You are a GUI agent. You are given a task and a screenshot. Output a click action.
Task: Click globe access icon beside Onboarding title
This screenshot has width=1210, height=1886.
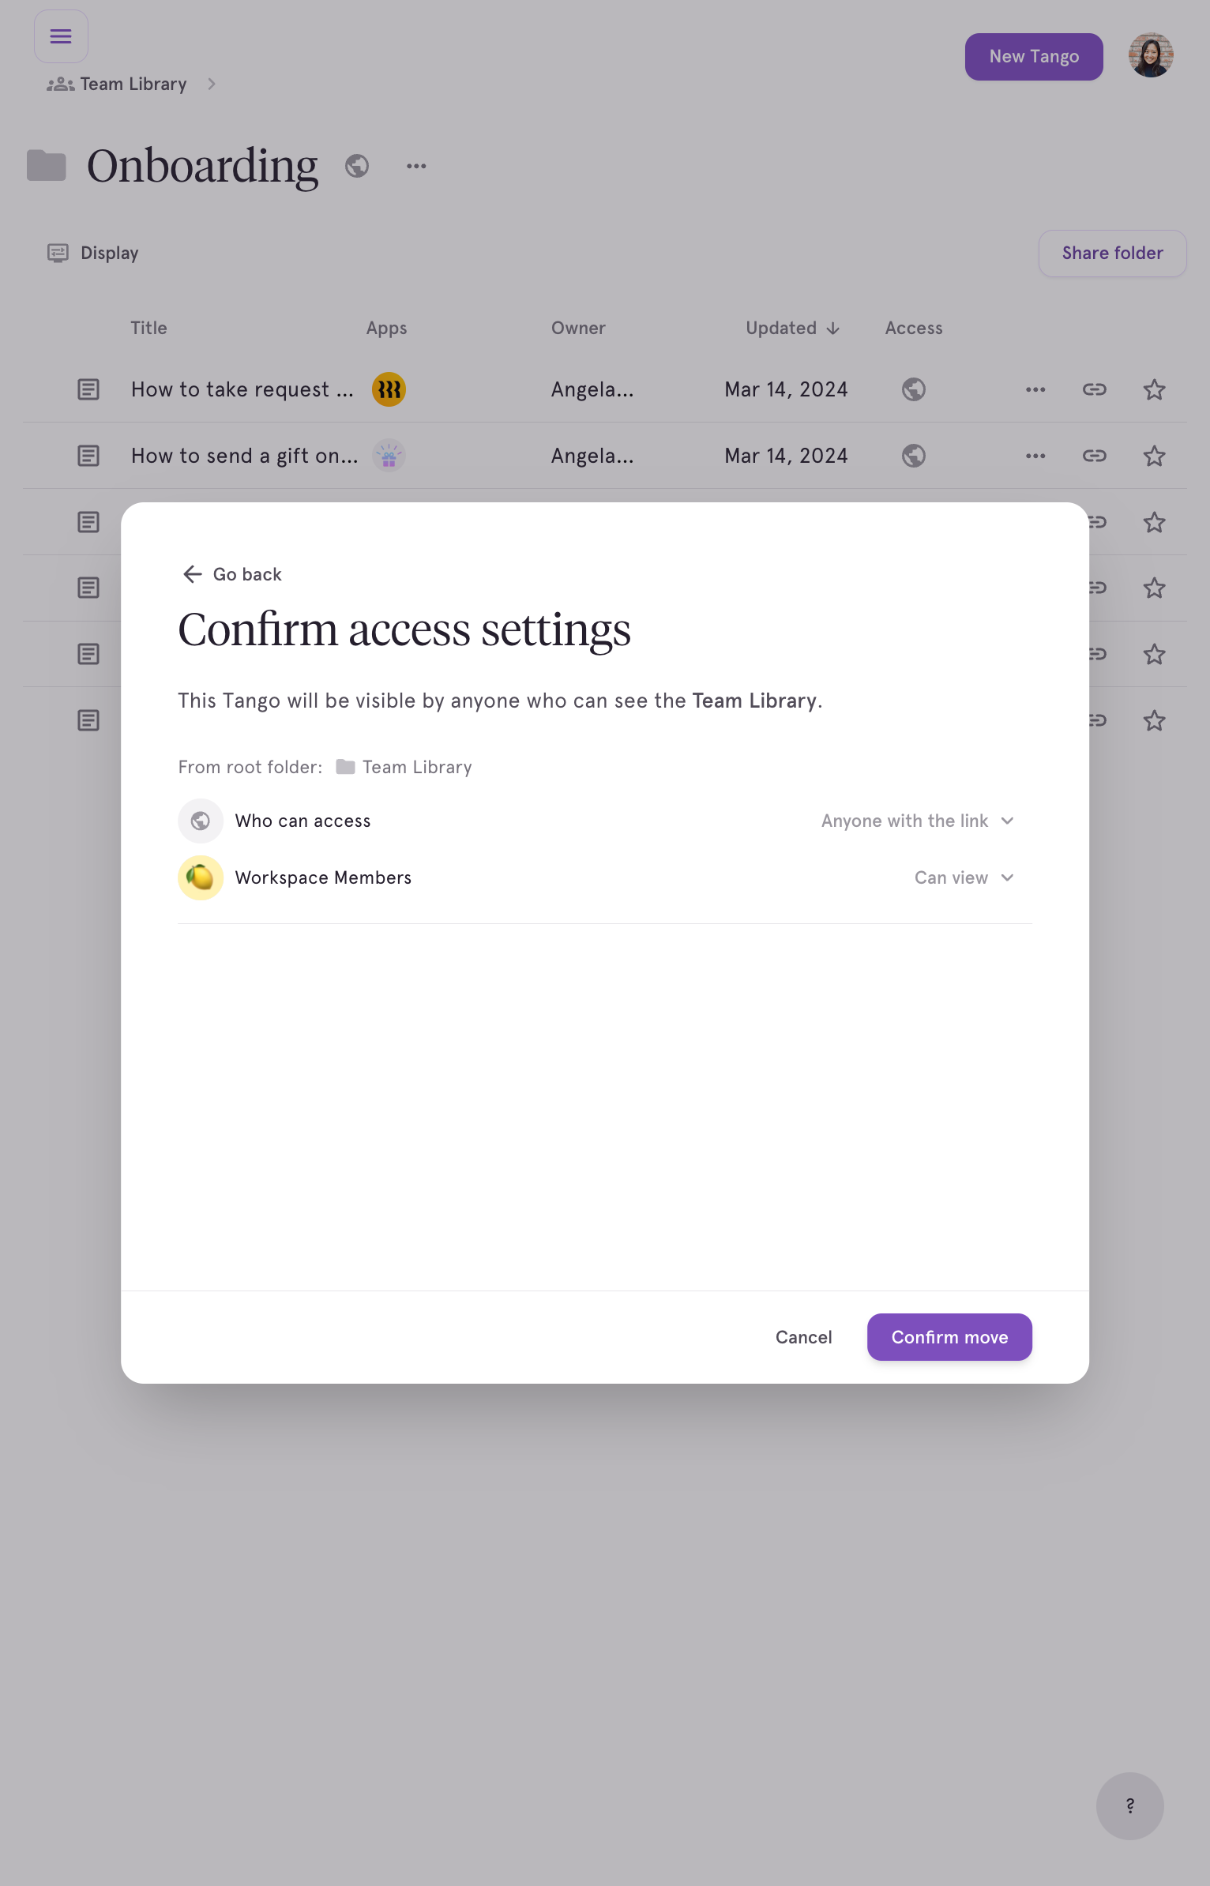357,166
